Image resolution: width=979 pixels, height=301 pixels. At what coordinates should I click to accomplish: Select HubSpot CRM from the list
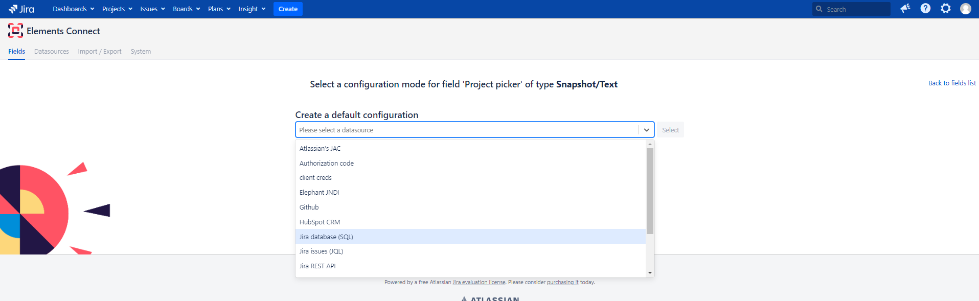[320, 222]
